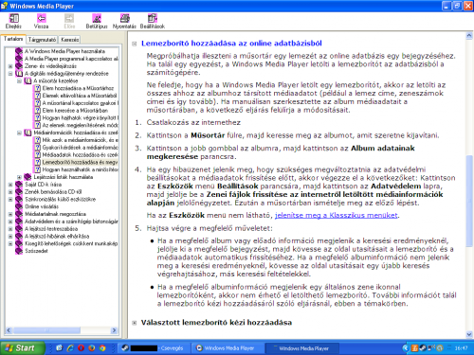Image resolution: width=474 pixels, height=355 pixels.
Task: Select 'A lejátszó hibáinak elhárítása' topic
Action: (x=57, y=236)
